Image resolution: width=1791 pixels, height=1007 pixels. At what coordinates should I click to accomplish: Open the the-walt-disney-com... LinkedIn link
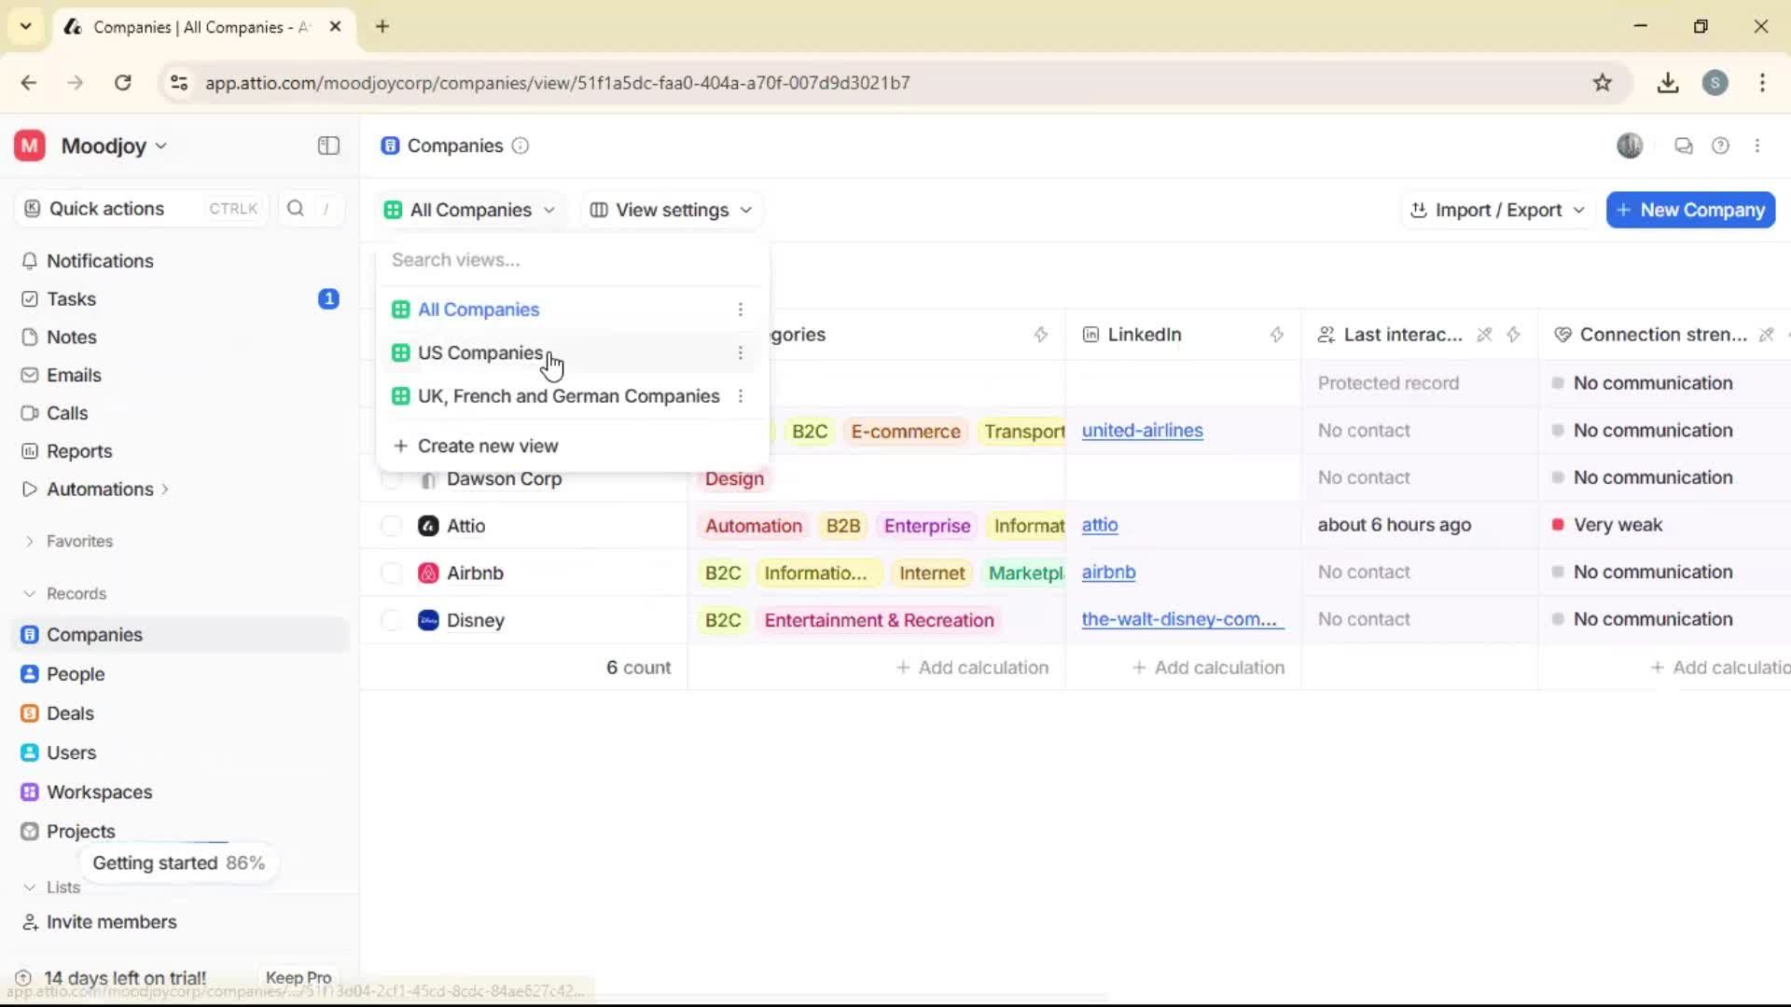[x=1183, y=619]
